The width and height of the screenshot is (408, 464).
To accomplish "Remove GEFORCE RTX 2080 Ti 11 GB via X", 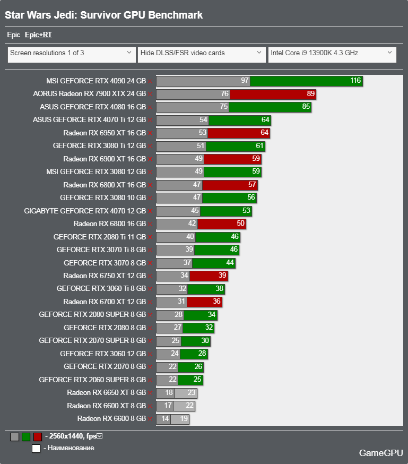I will [x=150, y=237].
